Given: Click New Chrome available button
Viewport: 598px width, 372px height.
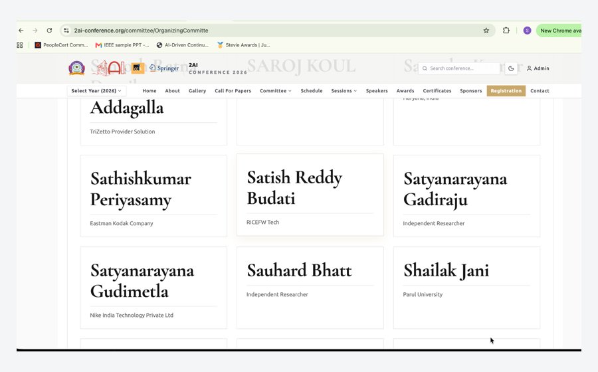Looking at the screenshot, I should click(559, 31).
